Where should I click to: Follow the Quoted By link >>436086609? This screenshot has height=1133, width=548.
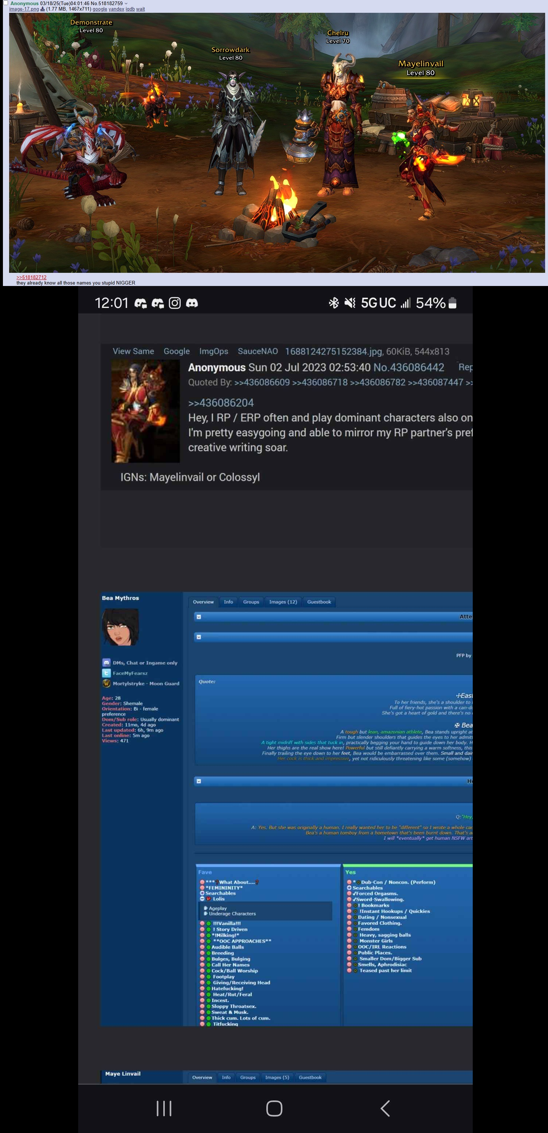pyautogui.click(x=262, y=382)
